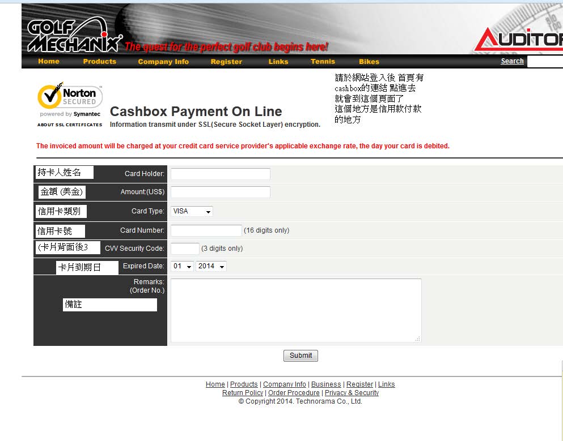The height and width of the screenshot is (441, 563).
Task: Select the Tennis navigation item
Action: (323, 62)
